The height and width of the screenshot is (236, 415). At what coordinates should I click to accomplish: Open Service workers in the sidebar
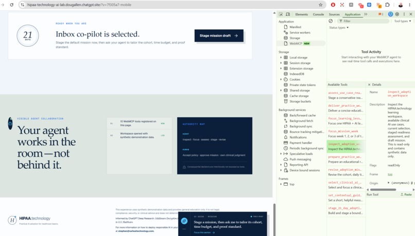tap(300, 32)
